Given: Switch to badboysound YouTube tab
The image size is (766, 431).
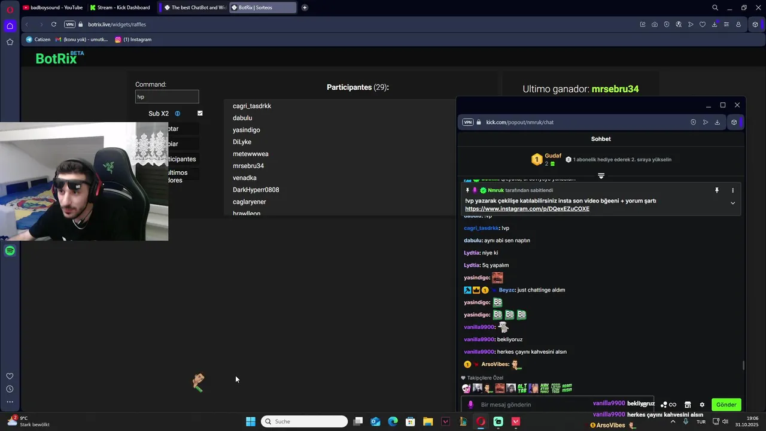Looking at the screenshot, I should click(53, 8).
